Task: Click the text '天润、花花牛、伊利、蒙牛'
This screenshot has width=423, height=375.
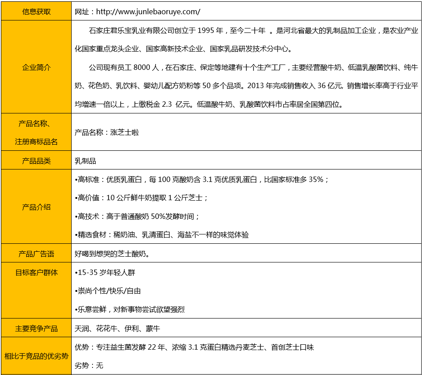Action: click(117, 328)
